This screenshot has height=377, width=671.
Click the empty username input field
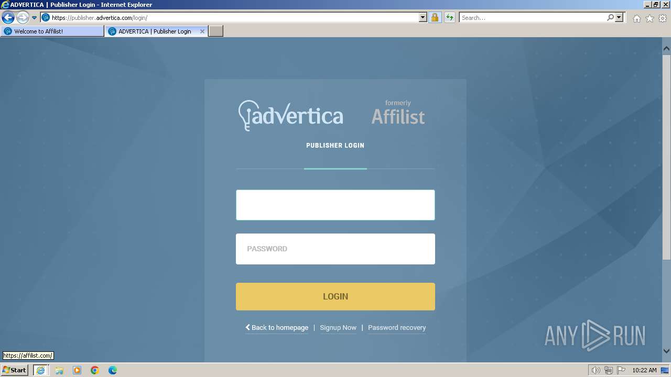[x=335, y=205]
